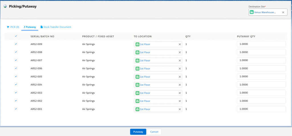Viewport: 292px width, 136px height.
Task: Click location icon in ARS2-006 row
Action: point(137,69)
